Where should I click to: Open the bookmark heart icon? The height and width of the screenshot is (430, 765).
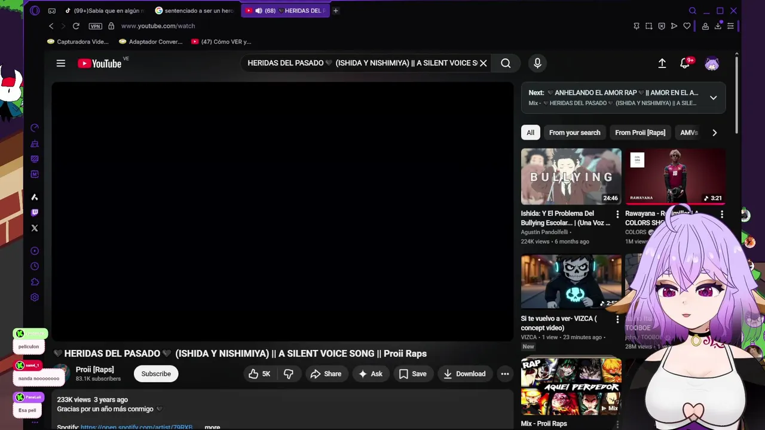(x=687, y=26)
